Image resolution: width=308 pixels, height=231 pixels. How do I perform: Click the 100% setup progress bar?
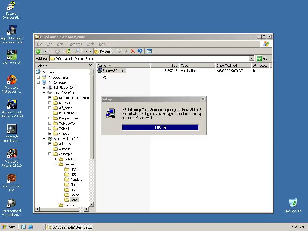pyautogui.click(x=160, y=127)
